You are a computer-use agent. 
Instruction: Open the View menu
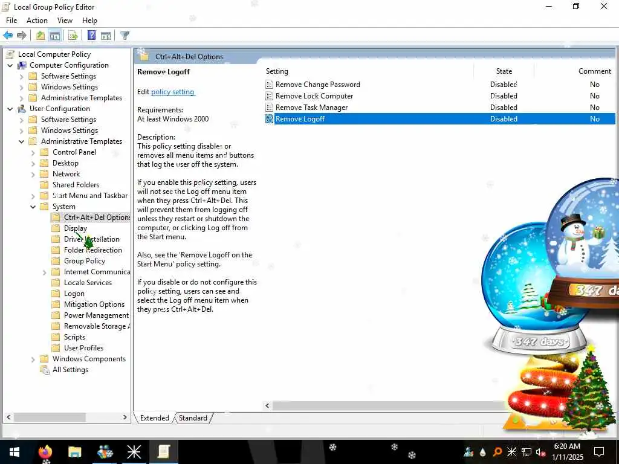[x=65, y=21]
